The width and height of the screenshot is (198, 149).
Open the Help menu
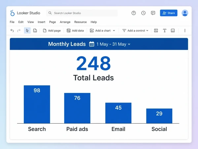pos(94,22)
